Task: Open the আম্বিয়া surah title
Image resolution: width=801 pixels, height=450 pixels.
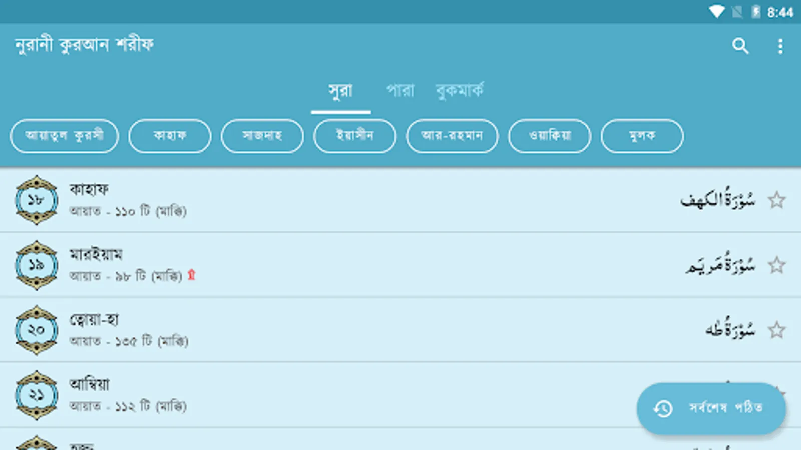Action: (89, 384)
